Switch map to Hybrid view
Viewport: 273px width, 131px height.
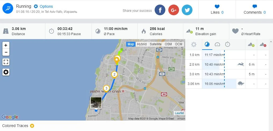pyautogui.click(x=142, y=44)
